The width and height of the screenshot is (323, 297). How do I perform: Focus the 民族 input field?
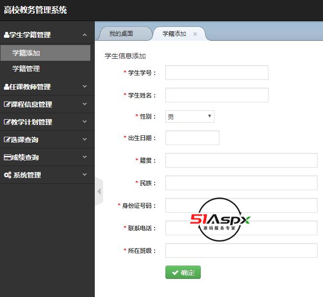242,183
